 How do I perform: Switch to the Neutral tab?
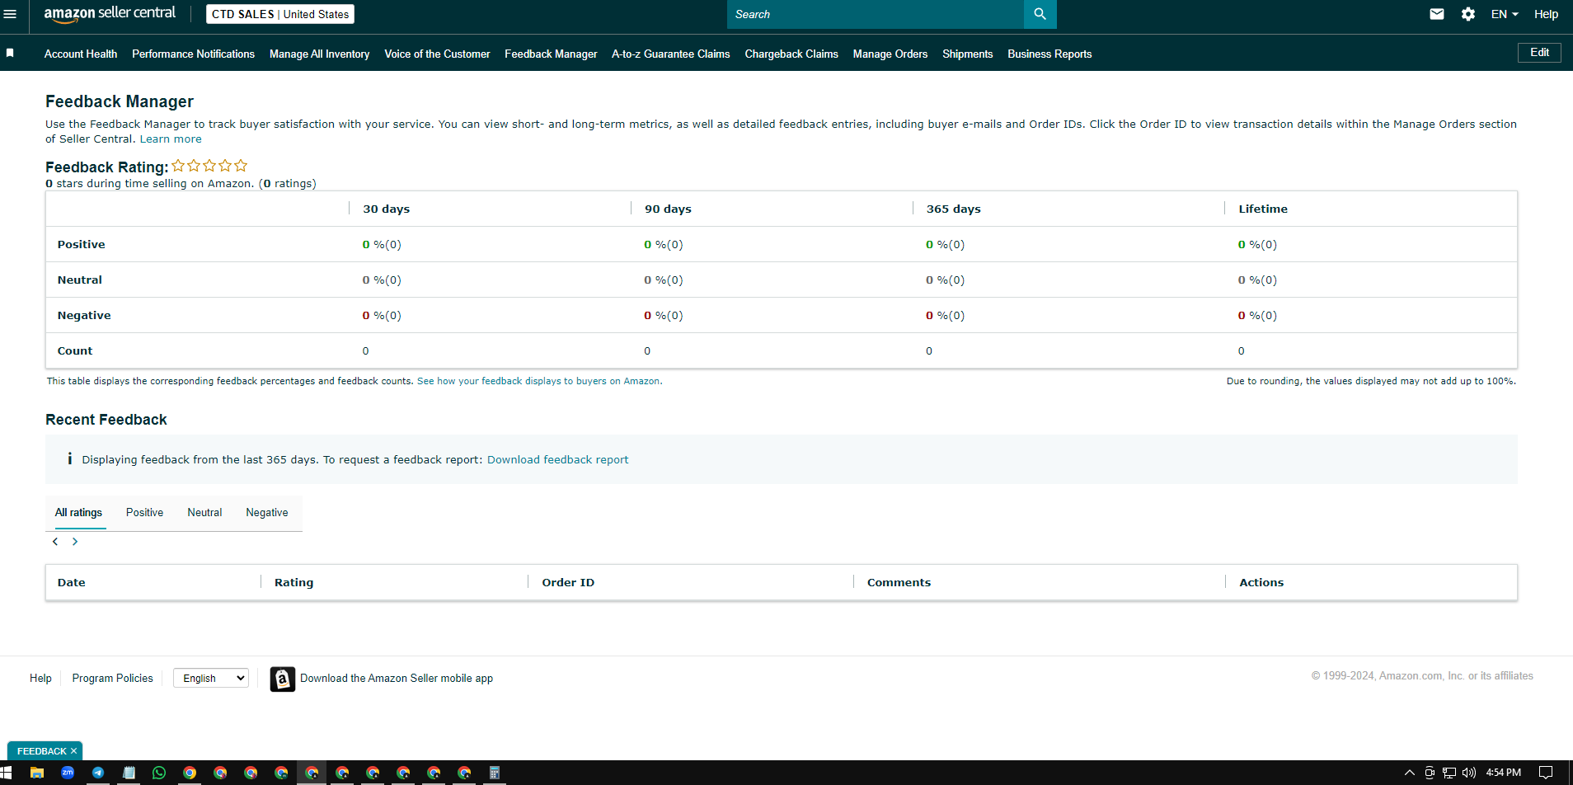(204, 513)
